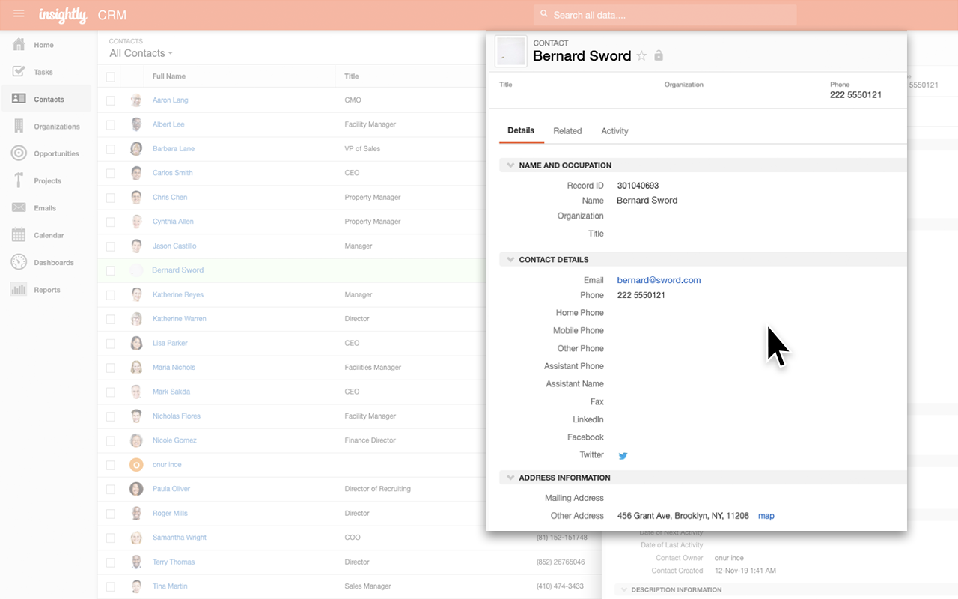
Task: Select the checkbox for Carlos Smith
Action: 110,172
